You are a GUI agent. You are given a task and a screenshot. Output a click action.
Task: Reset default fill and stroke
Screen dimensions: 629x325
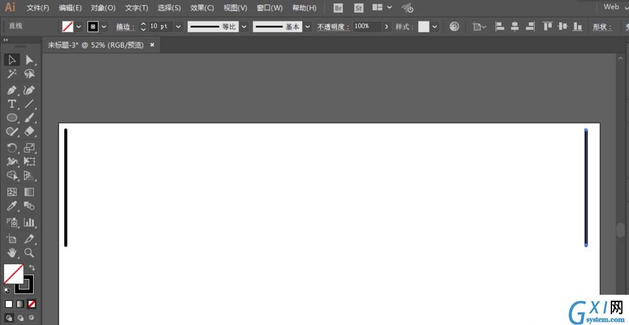point(7,290)
